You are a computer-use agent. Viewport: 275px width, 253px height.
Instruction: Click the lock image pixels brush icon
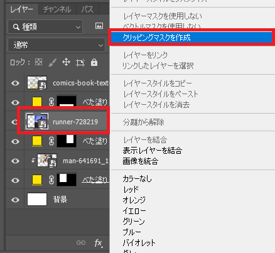coord(53,62)
